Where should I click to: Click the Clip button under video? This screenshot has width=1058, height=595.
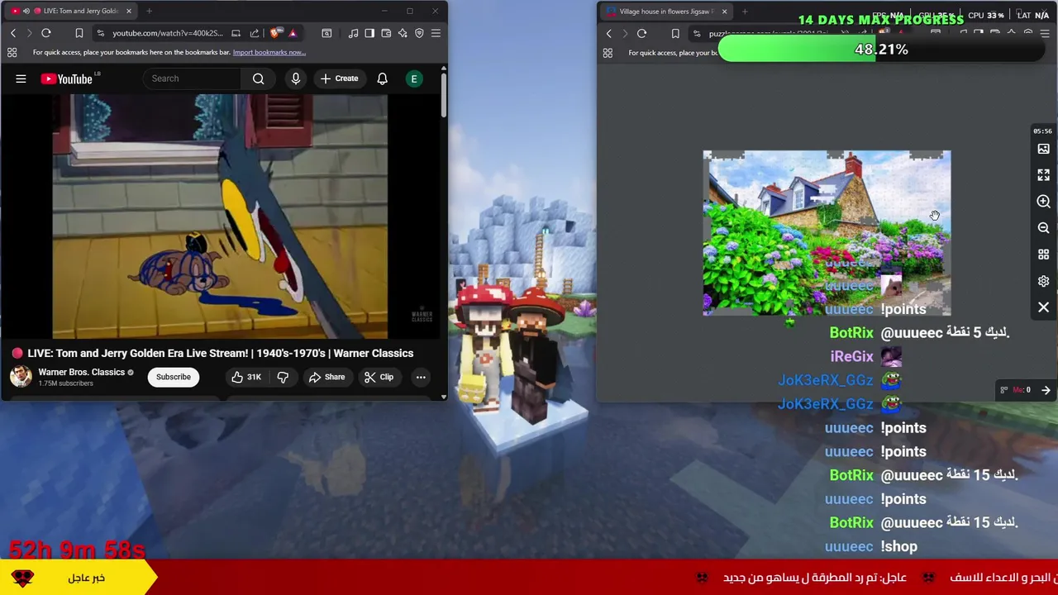point(379,377)
